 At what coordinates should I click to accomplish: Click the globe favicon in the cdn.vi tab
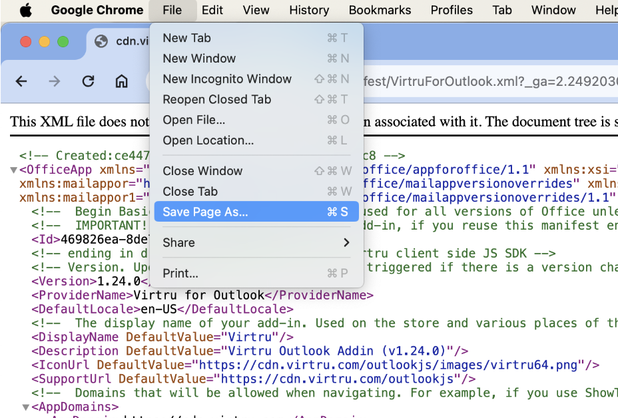(101, 41)
